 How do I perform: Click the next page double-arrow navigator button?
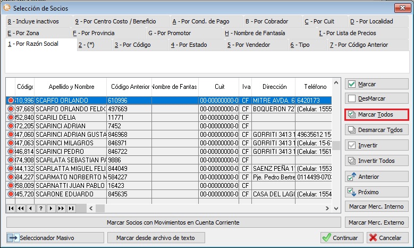pos(61,208)
